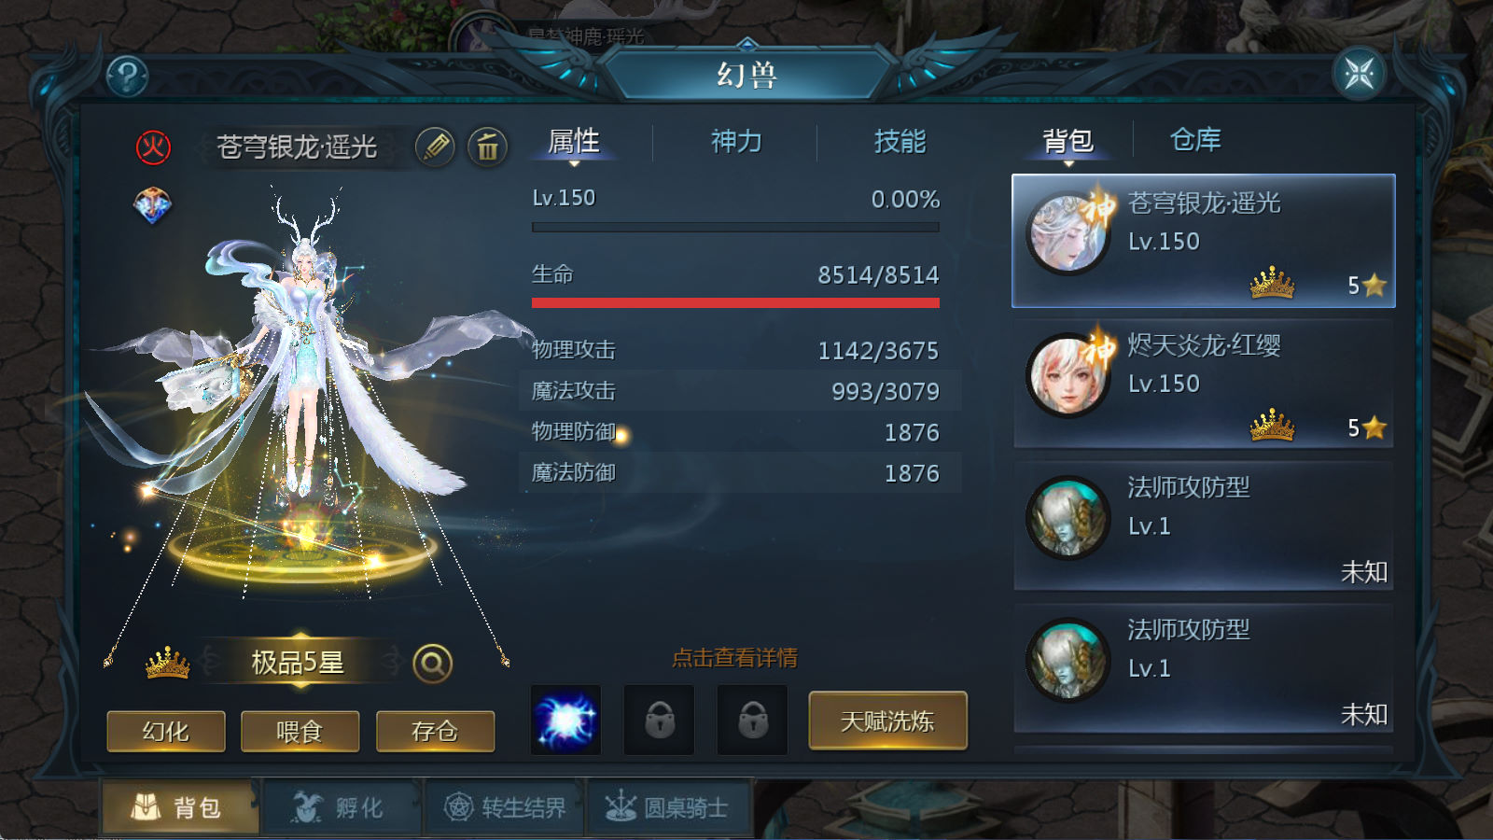The height and width of the screenshot is (840, 1493).
Task: Click the 喂食 button
Action: [300, 731]
